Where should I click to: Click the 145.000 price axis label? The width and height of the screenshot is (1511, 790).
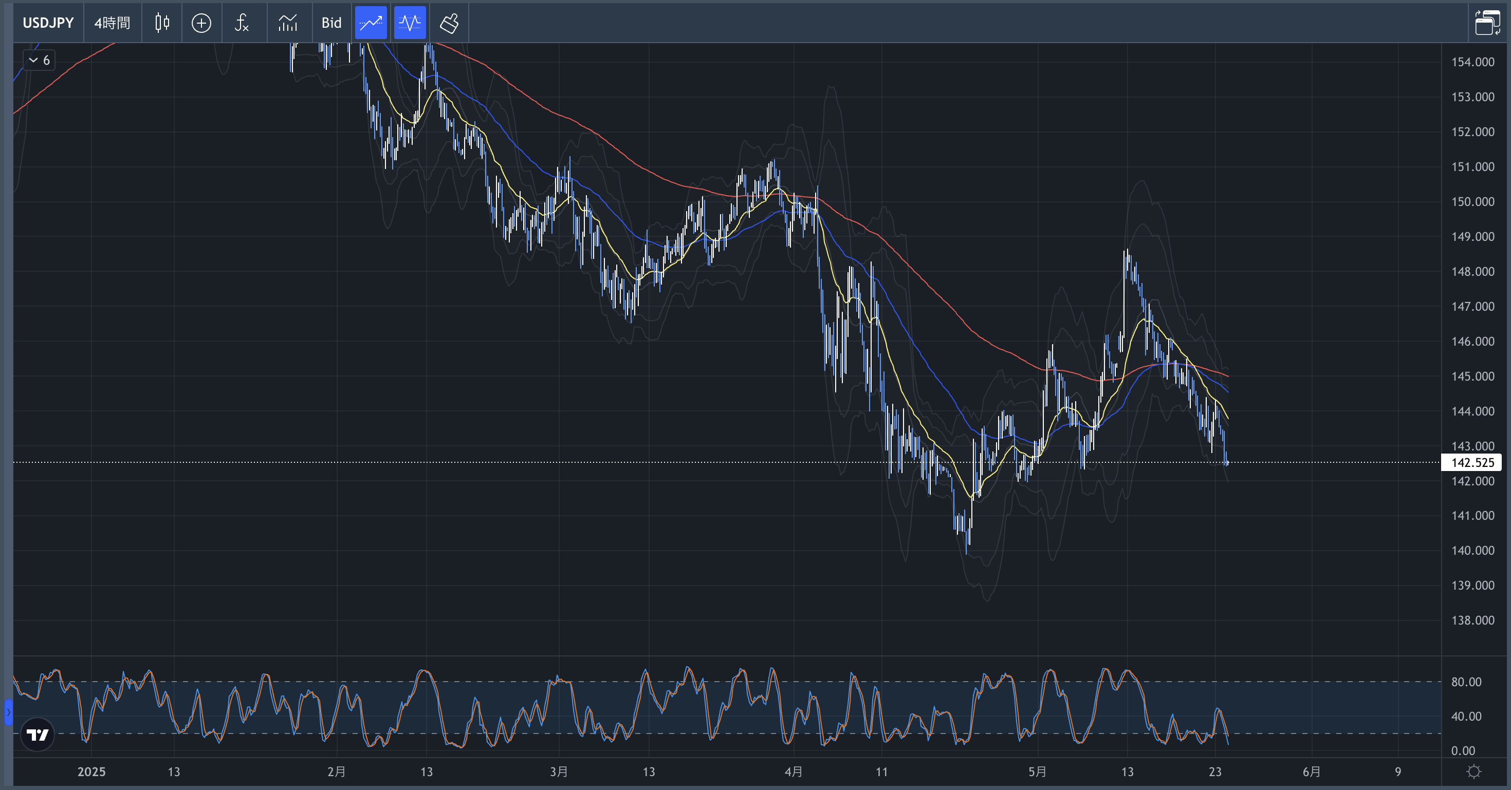click(1472, 376)
